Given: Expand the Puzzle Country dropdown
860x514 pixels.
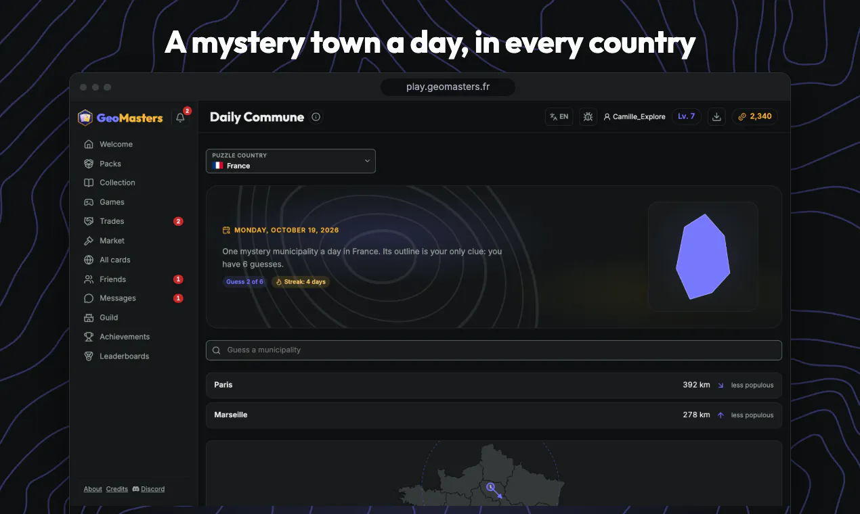Looking at the screenshot, I should (x=291, y=161).
